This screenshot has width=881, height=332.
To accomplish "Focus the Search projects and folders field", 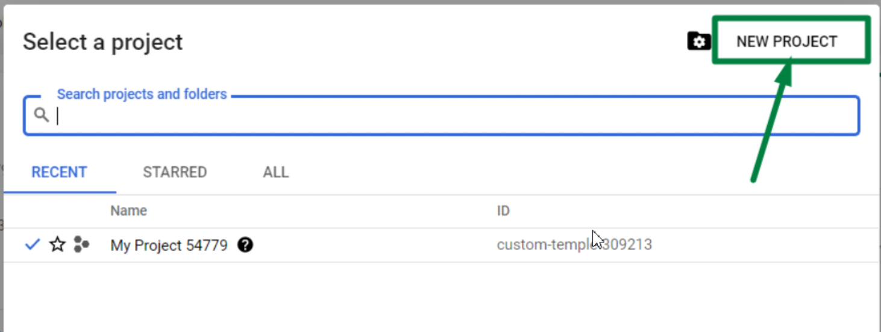I will pos(441,115).
